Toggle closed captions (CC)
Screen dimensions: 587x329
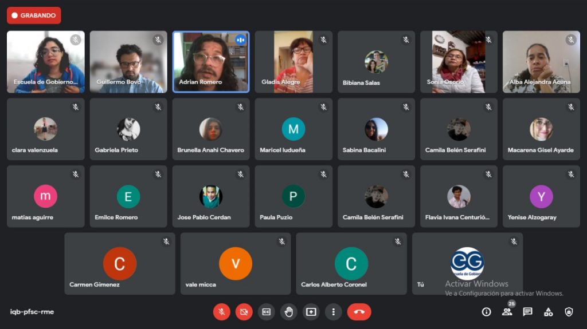pos(266,312)
